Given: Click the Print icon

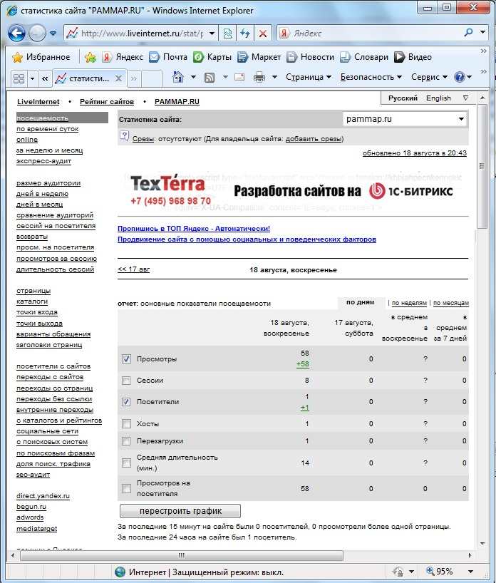Looking at the screenshot, I should click(x=259, y=78).
